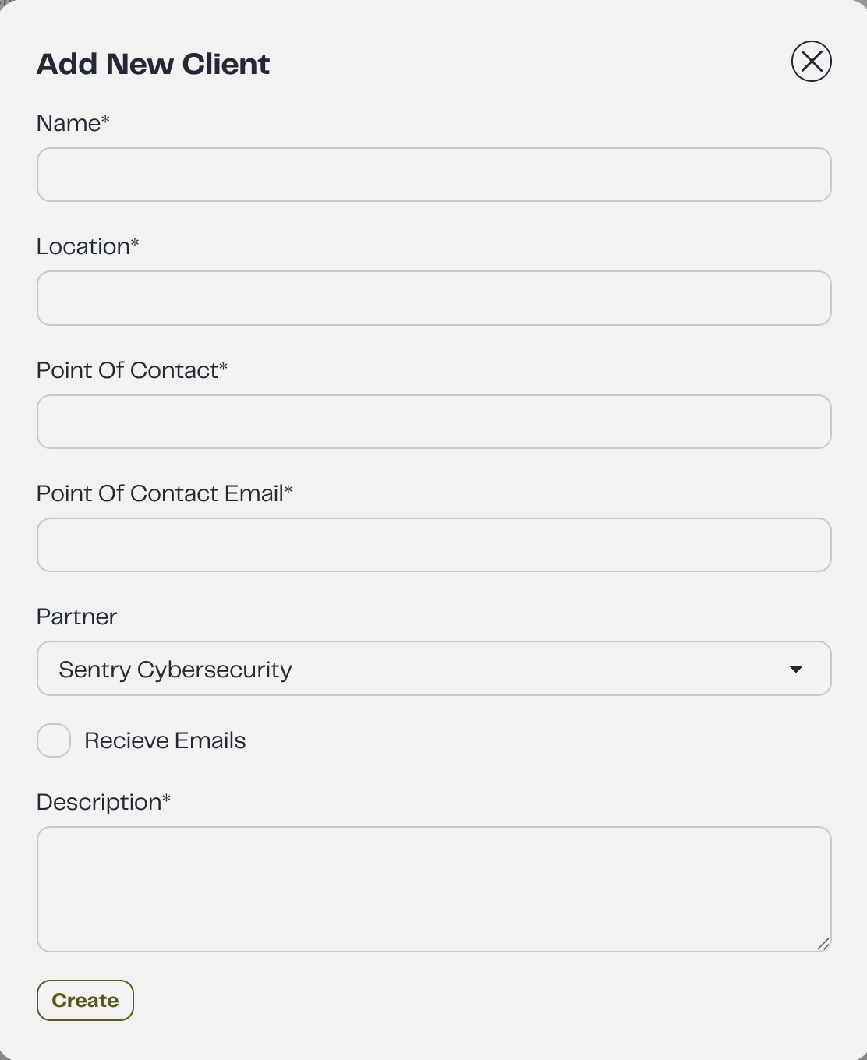This screenshot has width=867, height=1060.
Task: Submit the form via Create
Action: pyautogui.click(x=85, y=1000)
